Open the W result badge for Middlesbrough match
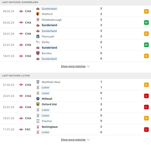This screenshot has width=151, height=145. coord(146,23)
